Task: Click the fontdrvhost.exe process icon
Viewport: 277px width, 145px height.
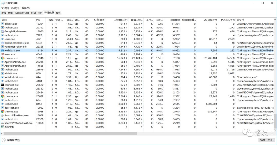Action: pyautogui.click(x=3, y=77)
